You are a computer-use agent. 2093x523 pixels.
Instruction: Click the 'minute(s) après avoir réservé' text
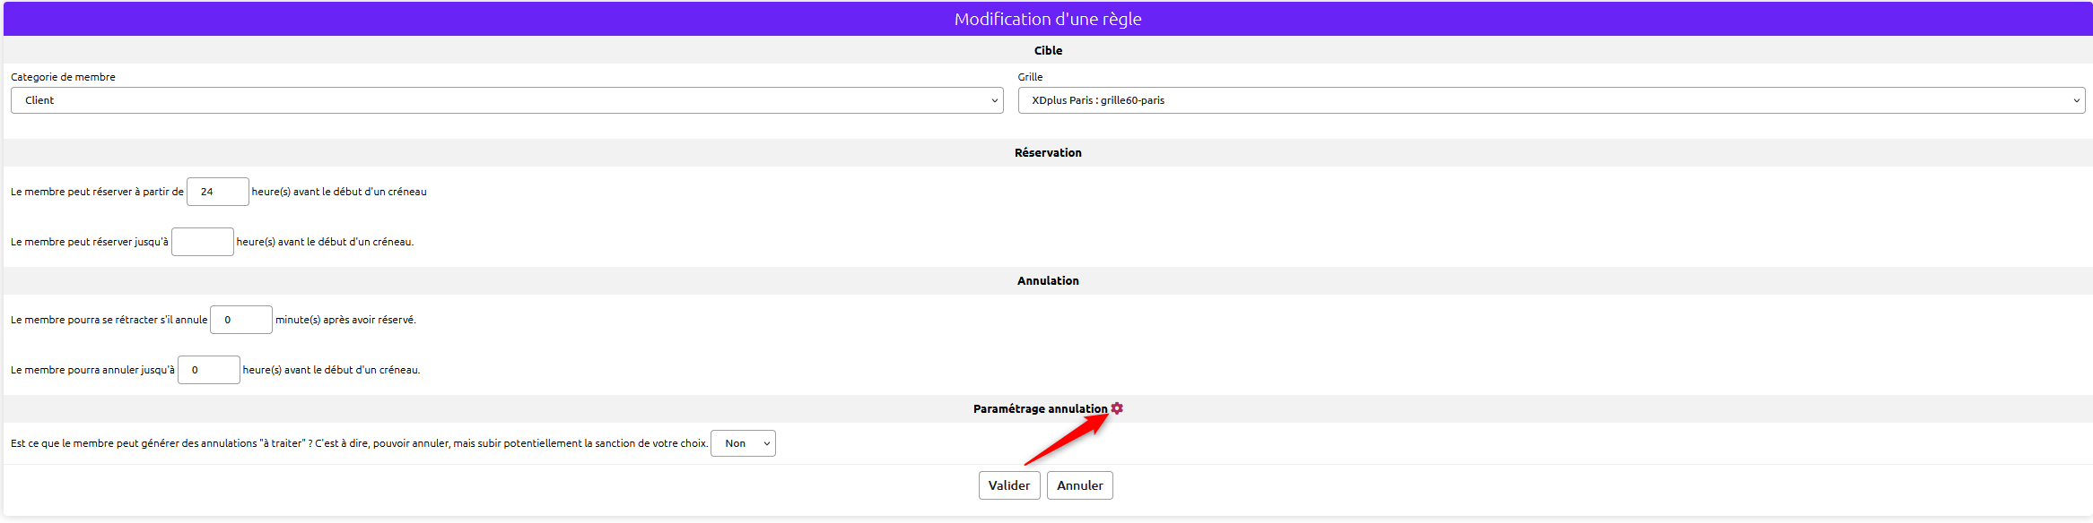coord(345,320)
